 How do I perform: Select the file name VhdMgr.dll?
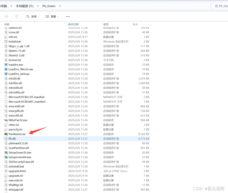[16, 185]
